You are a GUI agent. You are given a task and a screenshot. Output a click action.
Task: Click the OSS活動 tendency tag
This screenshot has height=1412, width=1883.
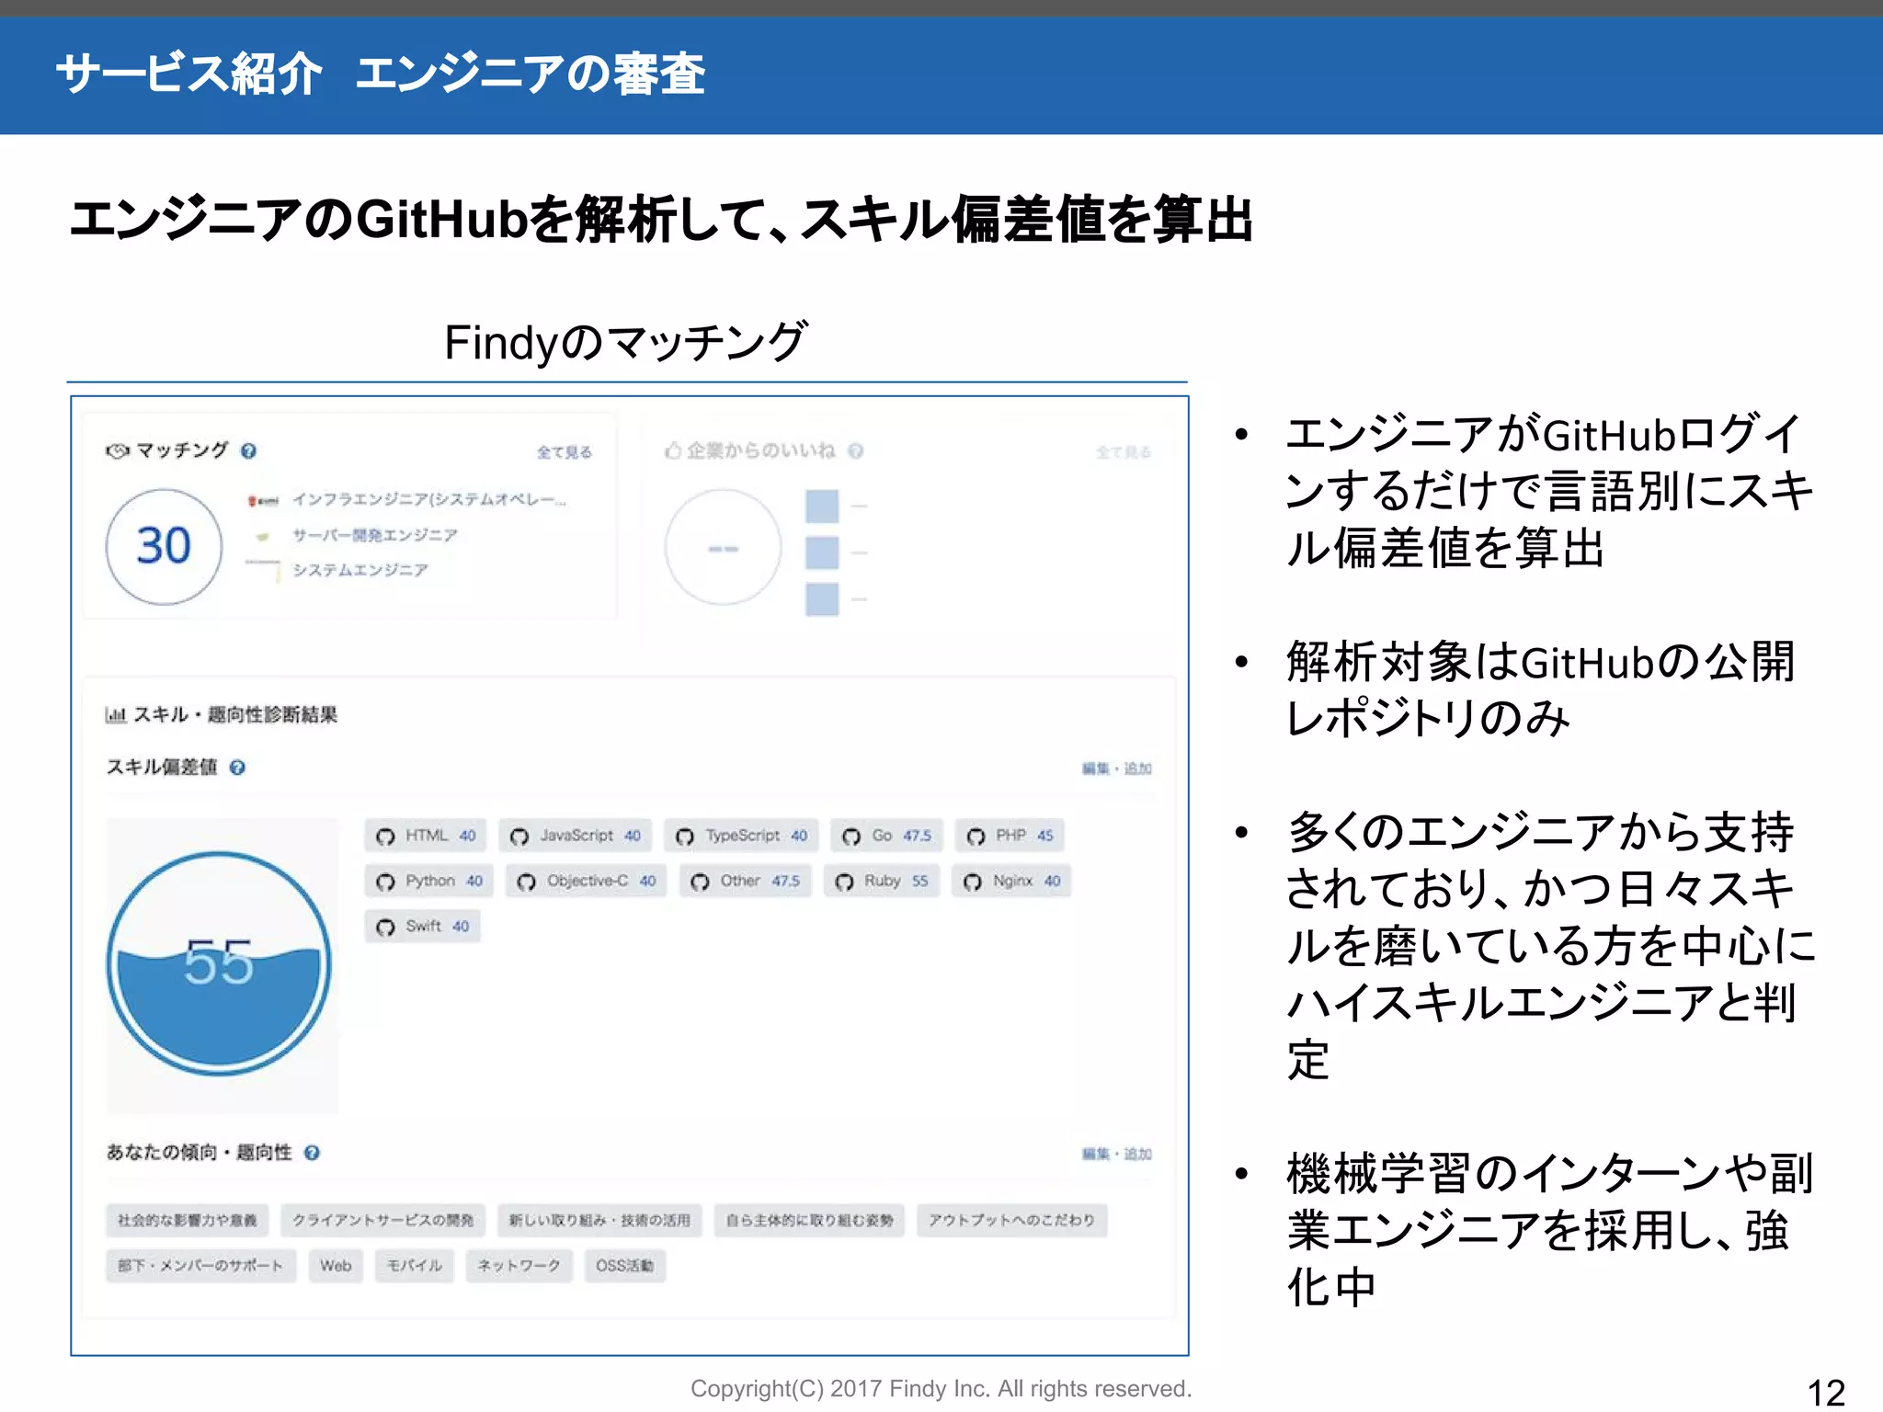[x=624, y=1266]
